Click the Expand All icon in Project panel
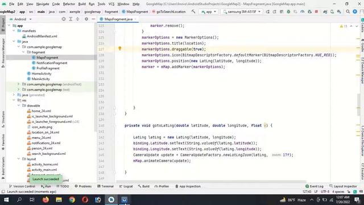The width and height of the screenshot is (364, 205). pyautogui.click(x=71, y=19)
